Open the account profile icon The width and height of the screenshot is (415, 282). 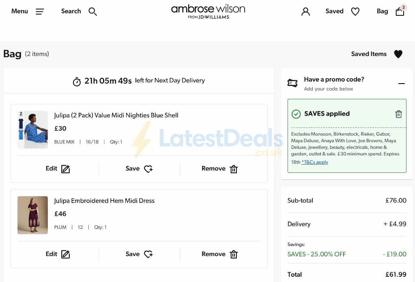click(x=305, y=11)
